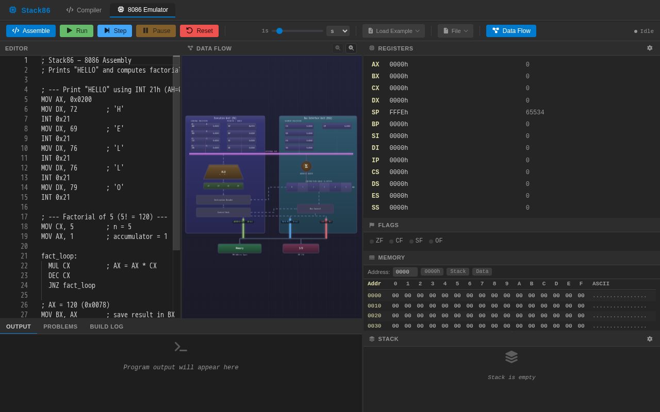Click the Bus Control block
Image resolution: width=660 pixels, height=412 pixels.
pos(315,209)
